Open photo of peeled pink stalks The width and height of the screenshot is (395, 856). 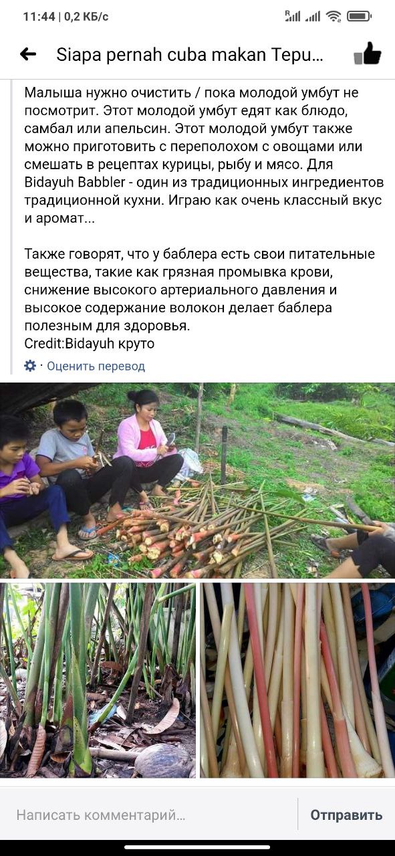(x=297, y=680)
